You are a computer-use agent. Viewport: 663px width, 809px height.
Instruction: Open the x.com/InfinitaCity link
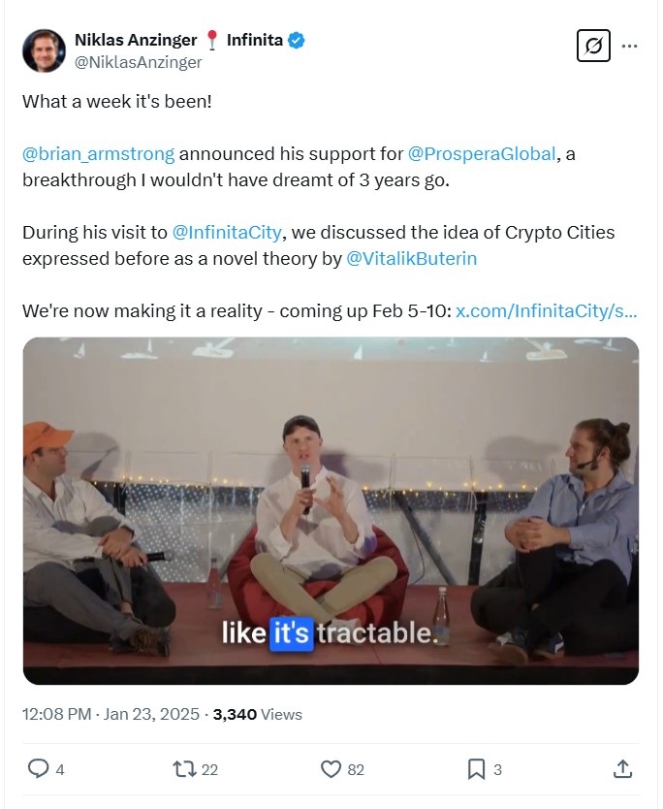point(546,311)
